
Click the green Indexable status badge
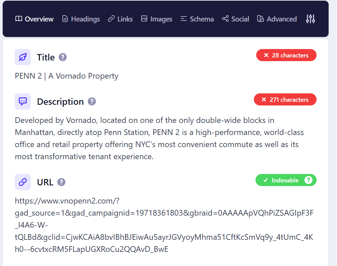pyautogui.click(x=281, y=180)
